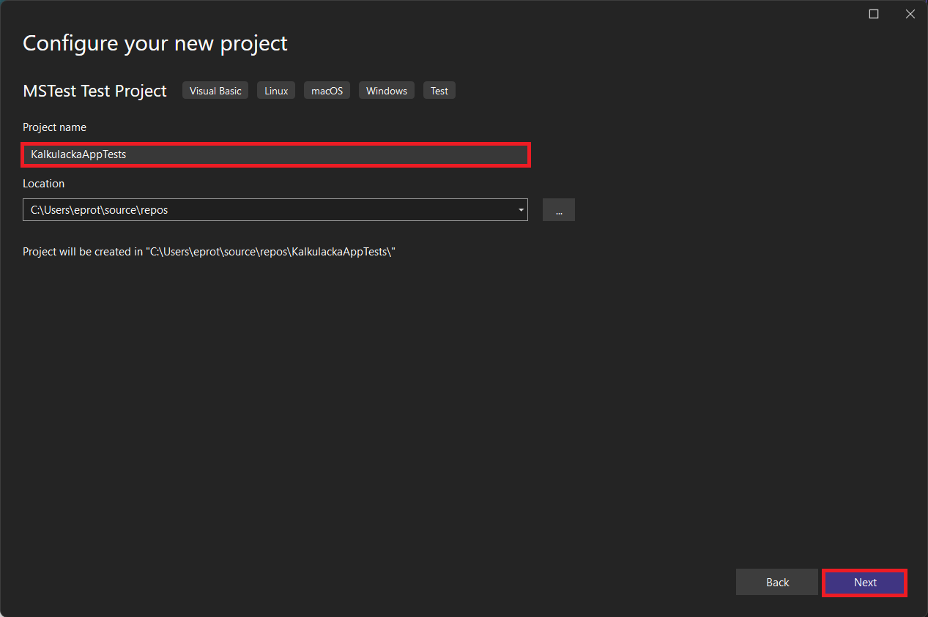Click the Configure your new project heading
Viewport: 928px width, 617px height.
(x=155, y=43)
